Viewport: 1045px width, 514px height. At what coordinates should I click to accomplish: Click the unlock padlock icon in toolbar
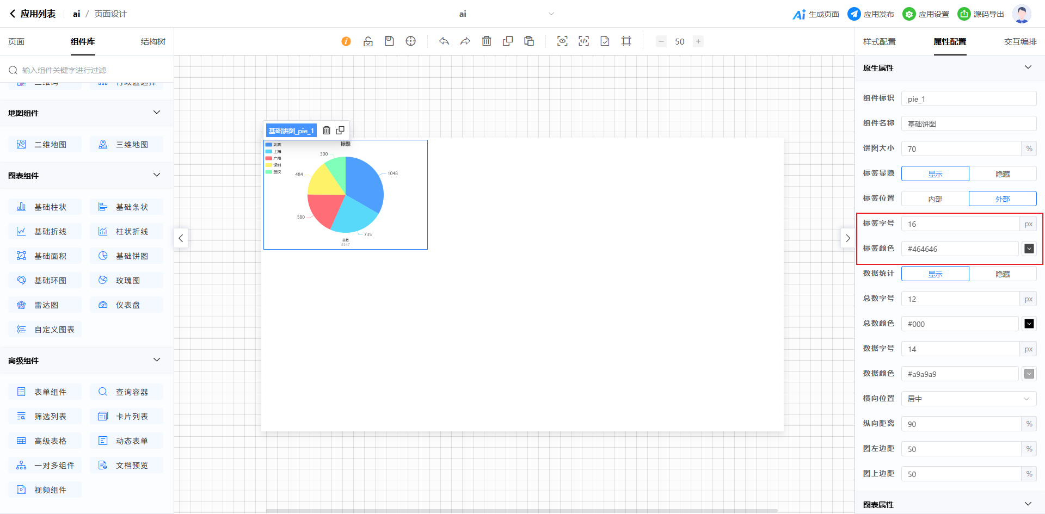point(368,41)
